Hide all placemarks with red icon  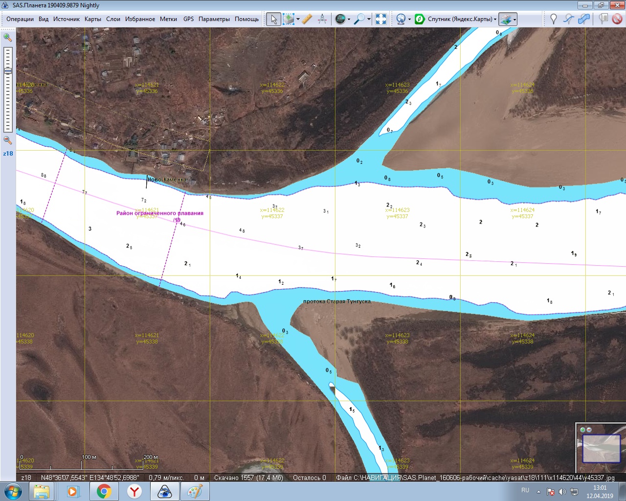617,19
